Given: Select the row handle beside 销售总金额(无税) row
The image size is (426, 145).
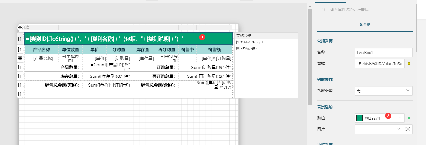Looking at the screenshot, I should [20, 85].
